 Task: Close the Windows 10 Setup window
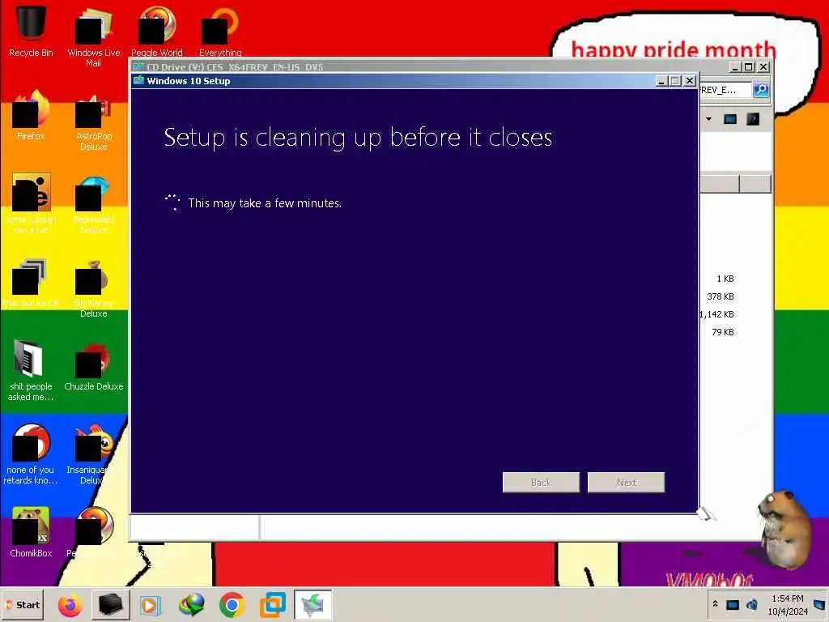click(690, 81)
